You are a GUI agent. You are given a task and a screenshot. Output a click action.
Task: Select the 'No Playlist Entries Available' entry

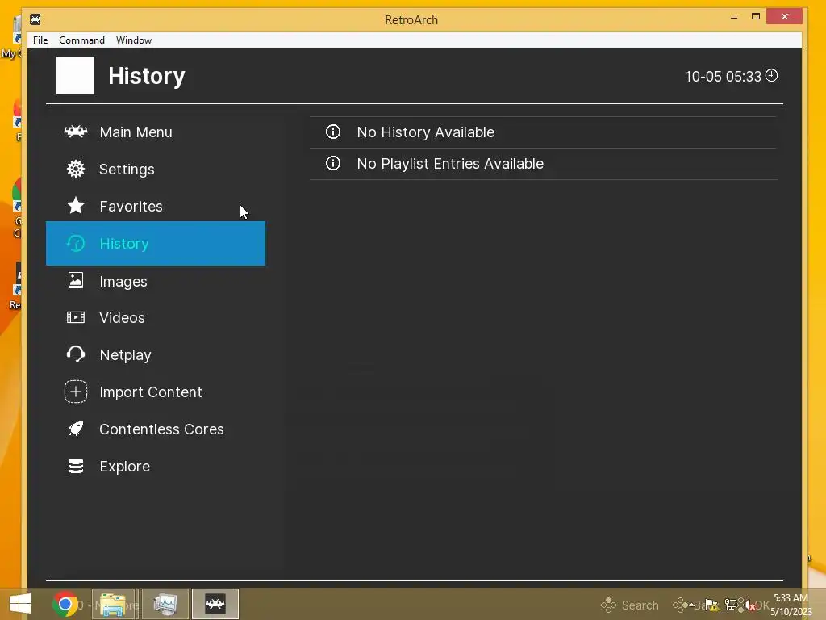(543, 164)
